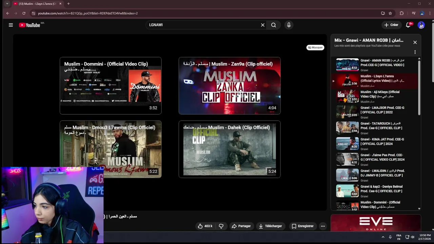Play Gnawi - TA7AROUCH playlist item
The height and width of the screenshot is (244, 434).
coord(374,128)
